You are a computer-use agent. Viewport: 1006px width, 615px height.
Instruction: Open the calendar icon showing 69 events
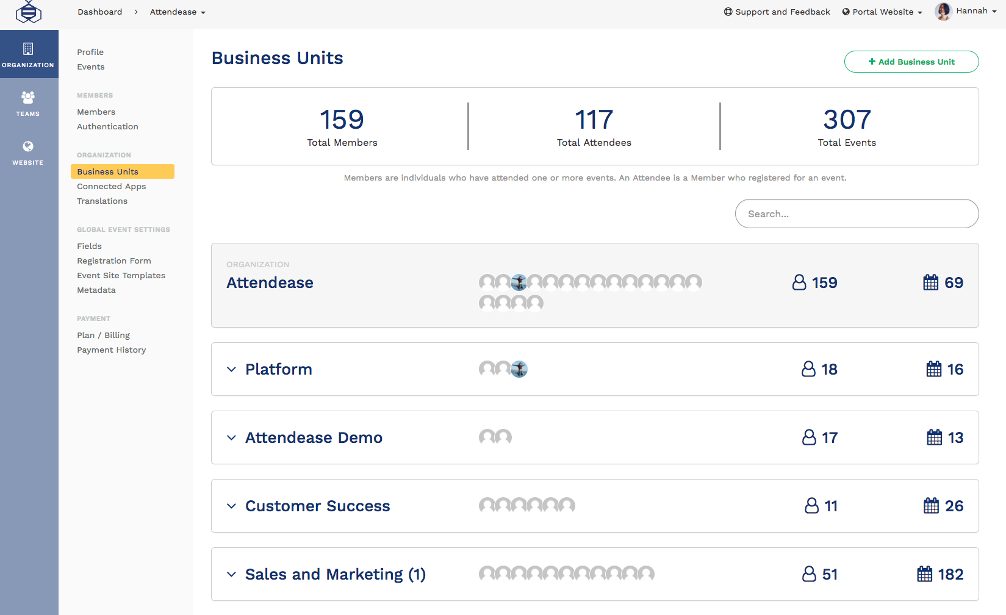point(930,282)
